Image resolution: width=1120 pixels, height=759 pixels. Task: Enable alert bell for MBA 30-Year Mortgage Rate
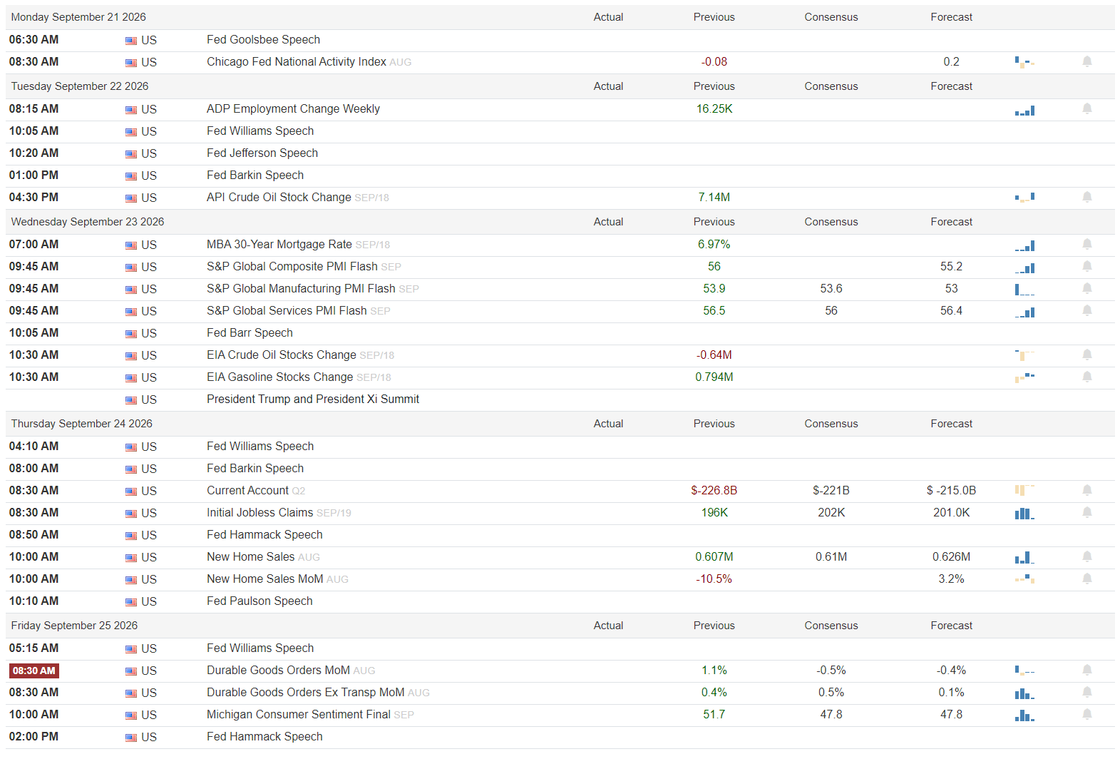[x=1087, y=244]
